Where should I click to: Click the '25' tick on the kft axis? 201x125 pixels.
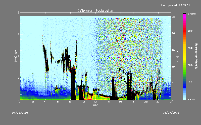click(173, 17)
